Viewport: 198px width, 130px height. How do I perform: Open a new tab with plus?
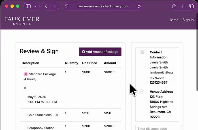183,6
